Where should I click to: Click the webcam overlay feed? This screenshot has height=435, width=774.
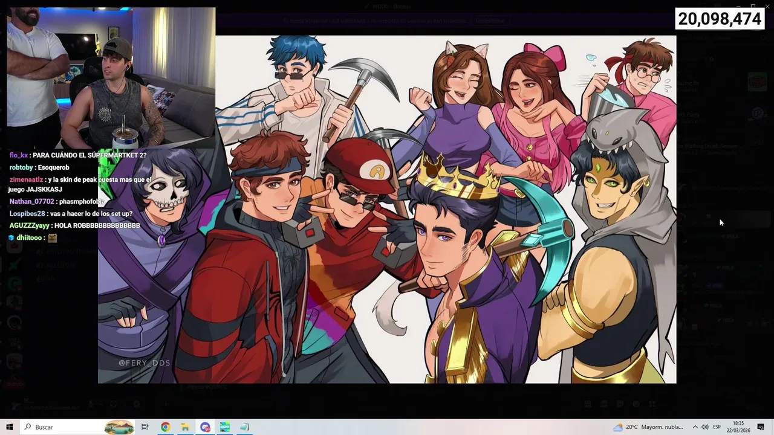tap(111, 77)
